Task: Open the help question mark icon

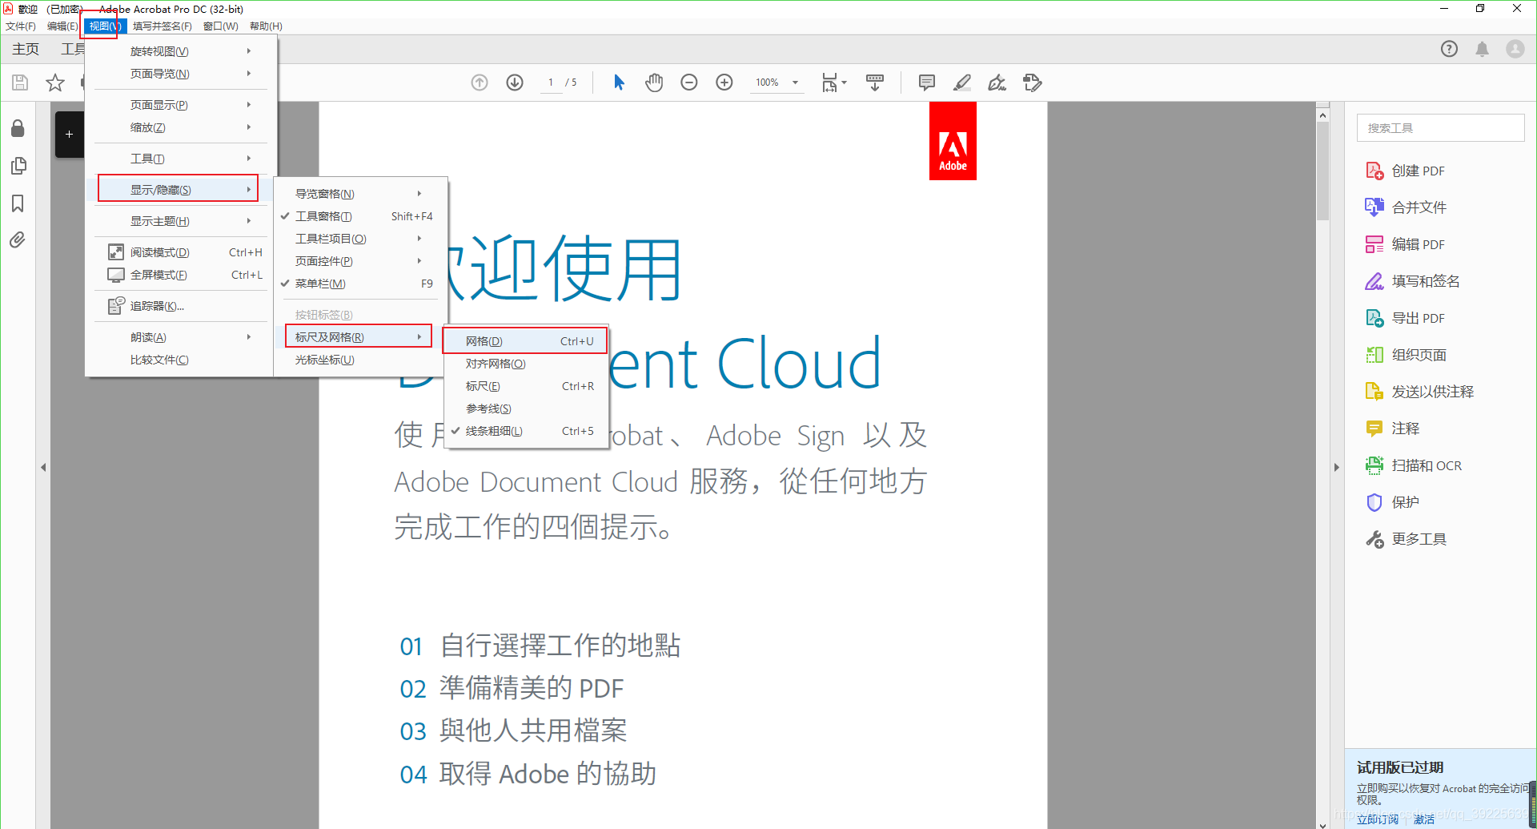Action: pos(1449,49)
